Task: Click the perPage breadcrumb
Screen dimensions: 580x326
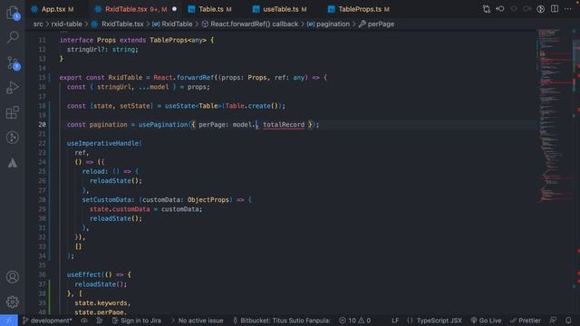Action: click(x=377, y=24)
